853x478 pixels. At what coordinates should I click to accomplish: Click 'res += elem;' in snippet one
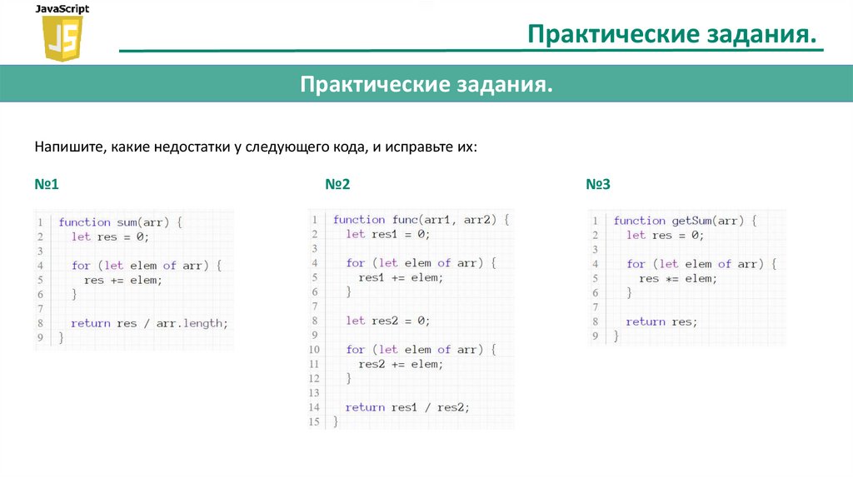point(123,280)
